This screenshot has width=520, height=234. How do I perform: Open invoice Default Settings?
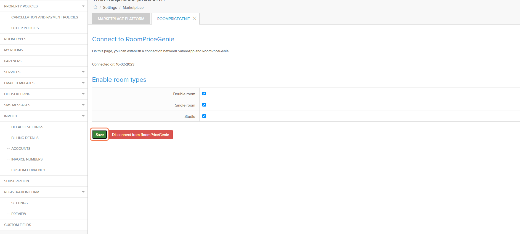tap(27, 127)
